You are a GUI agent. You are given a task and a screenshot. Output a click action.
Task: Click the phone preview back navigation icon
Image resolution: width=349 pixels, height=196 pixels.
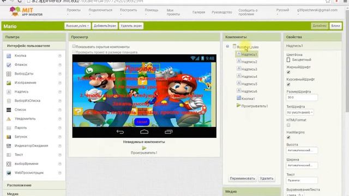click(x=120, y=132)
